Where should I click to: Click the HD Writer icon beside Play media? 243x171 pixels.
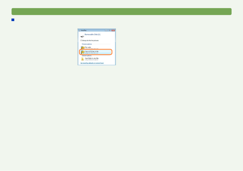click(83, 48)
